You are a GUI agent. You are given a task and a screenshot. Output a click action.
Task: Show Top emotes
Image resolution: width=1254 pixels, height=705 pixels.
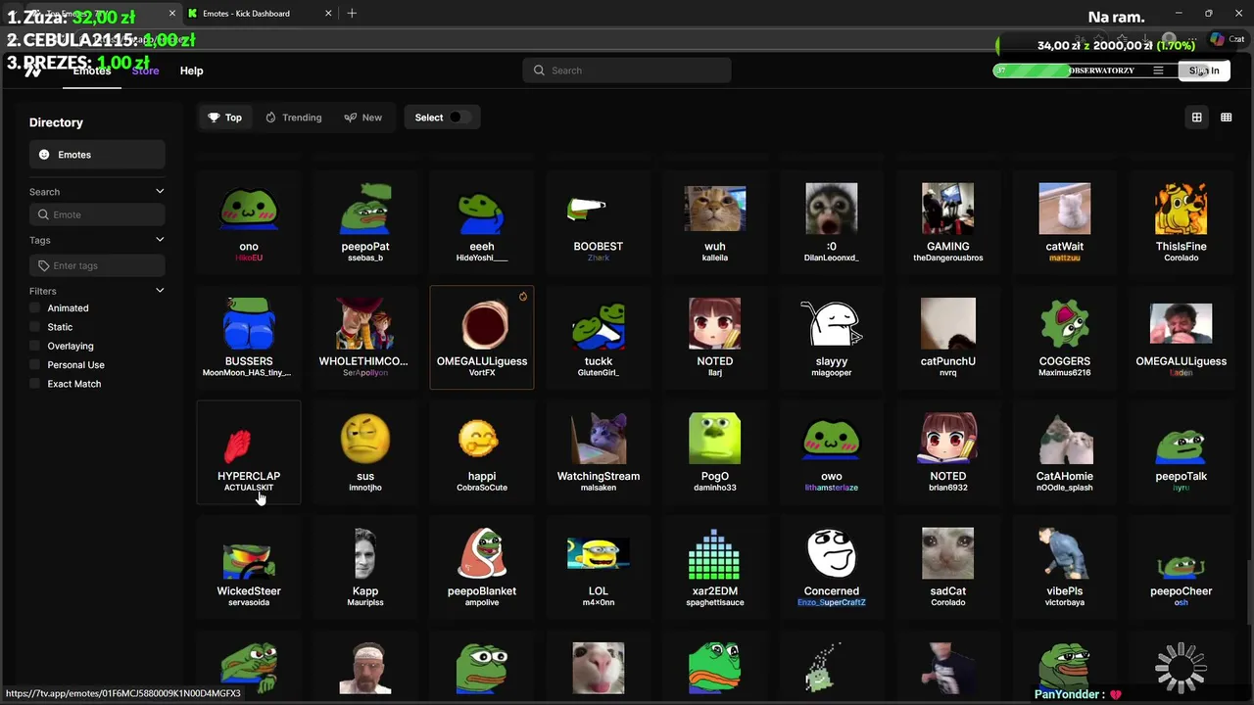point(224,117)
